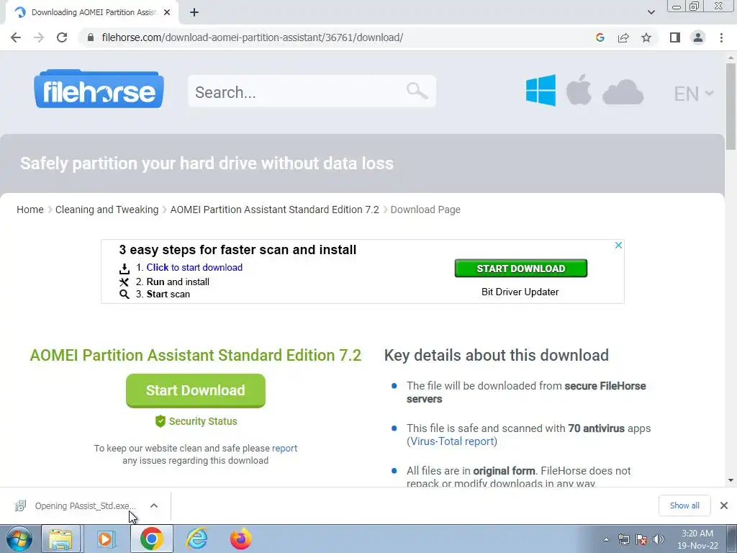Click the Action Center flag icon
The width and height of the screenshot is (737, 553).
(x=641, y=539)
